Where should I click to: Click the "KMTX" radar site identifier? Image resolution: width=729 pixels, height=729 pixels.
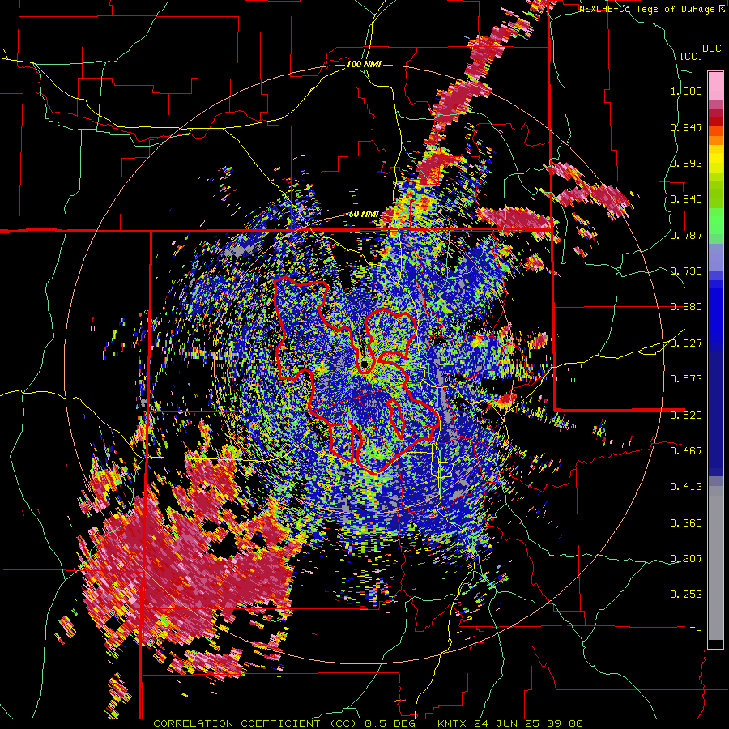click(x=452, y=723)
